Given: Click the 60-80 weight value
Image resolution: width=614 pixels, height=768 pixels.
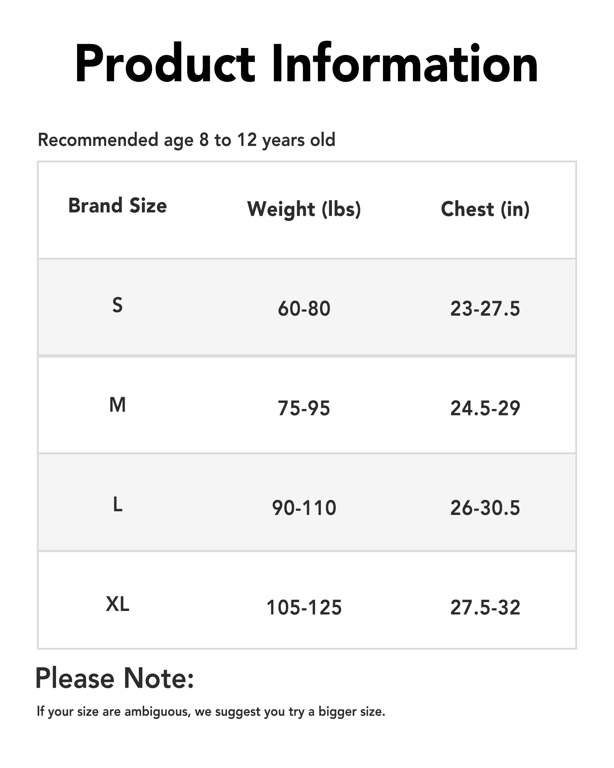Looking at the screenshot, I should (x=304, y=309).
